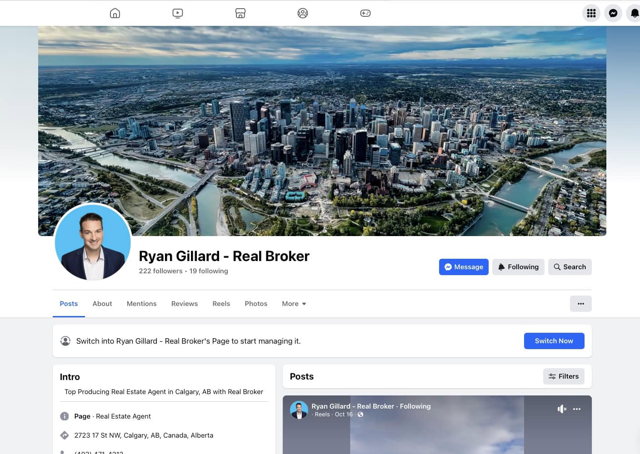
Task: Open the Groups icon in the top bar
Action: click(x=303, y=13)
